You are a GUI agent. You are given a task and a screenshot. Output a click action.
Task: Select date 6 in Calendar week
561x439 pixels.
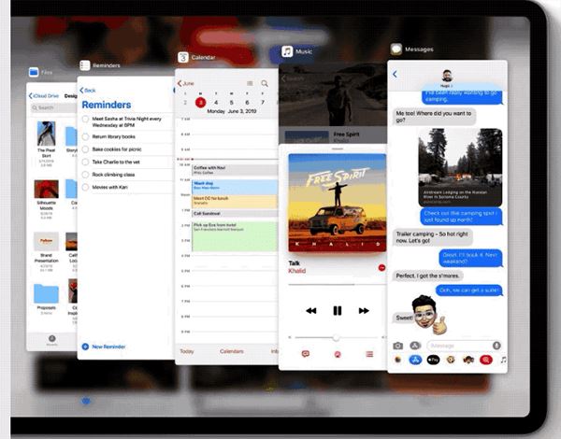click(247, 103)
